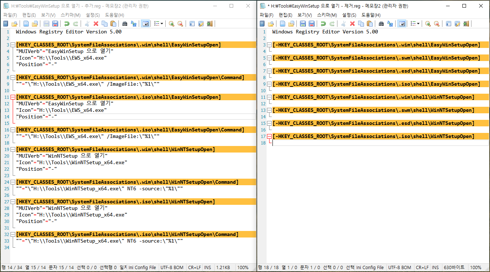Click the Undo arrow in right window
This screenshot has width=490, height=272.
coord(323,24)
